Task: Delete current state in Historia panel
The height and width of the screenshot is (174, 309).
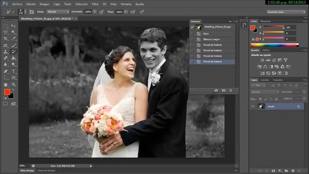Action: click(x=231, y=90)
